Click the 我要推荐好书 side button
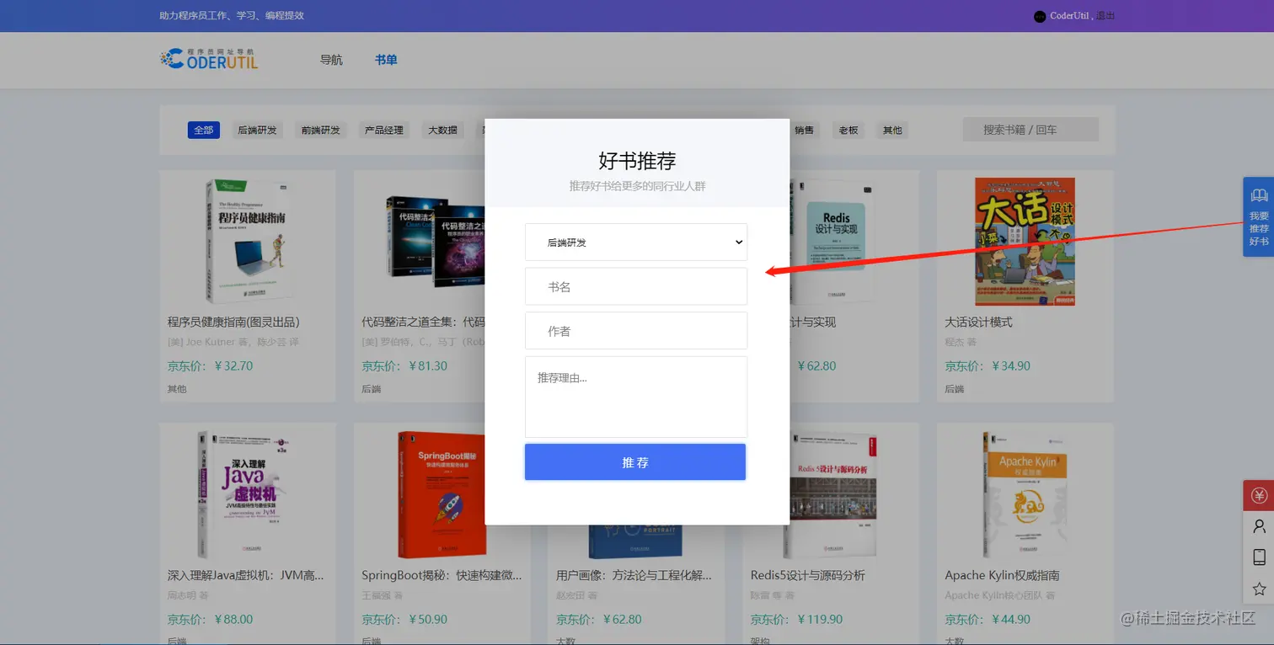Viewport: 1274px width, 645px height. [x=1259, y=216]
